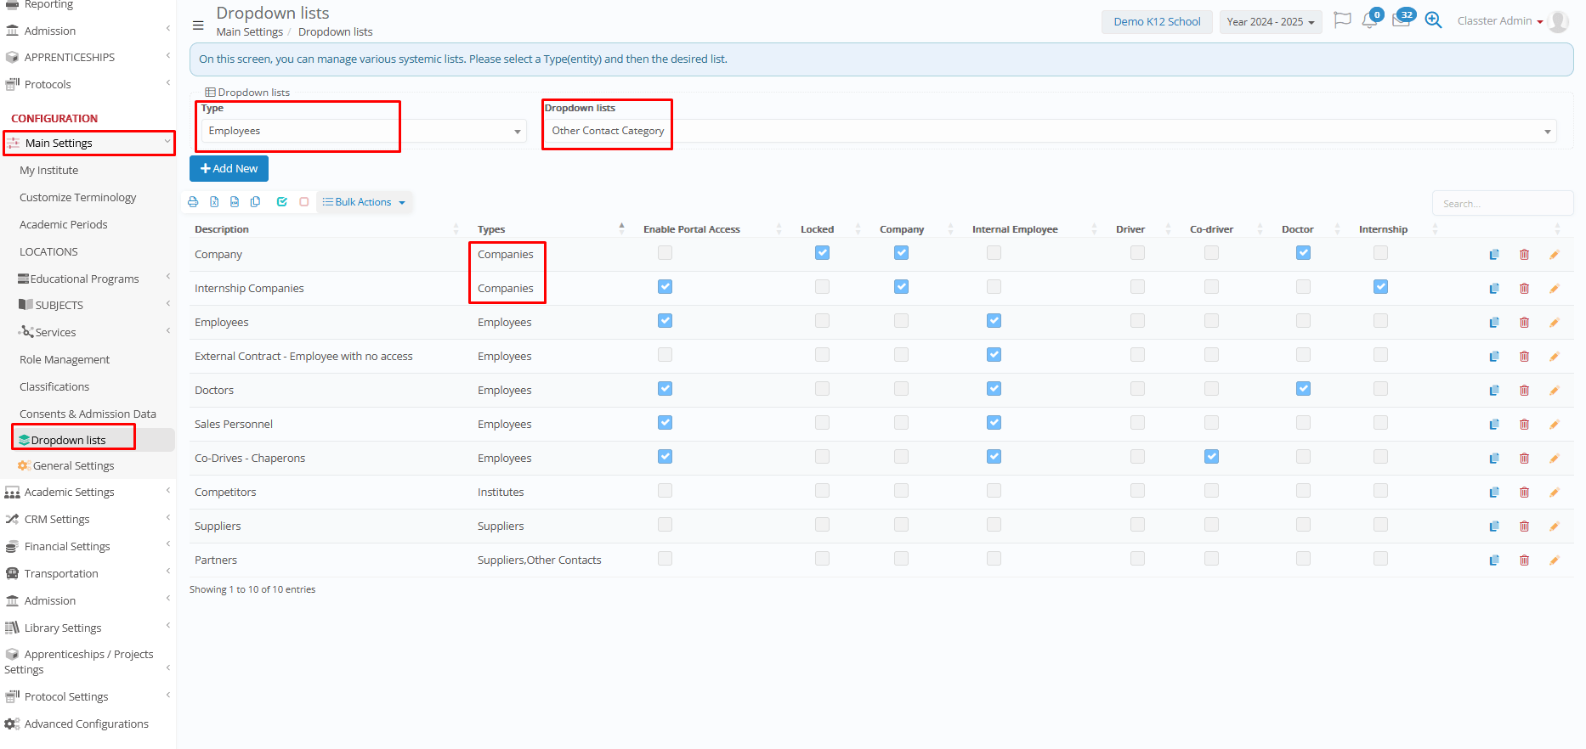Uncheck Internship checkbox for Internship Companies
Image resolution: width=1586 pixels, height=749 pixels.
point(1380,287)
